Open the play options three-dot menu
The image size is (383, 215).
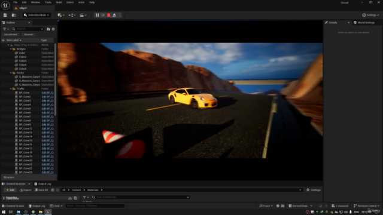pos(120,15)
